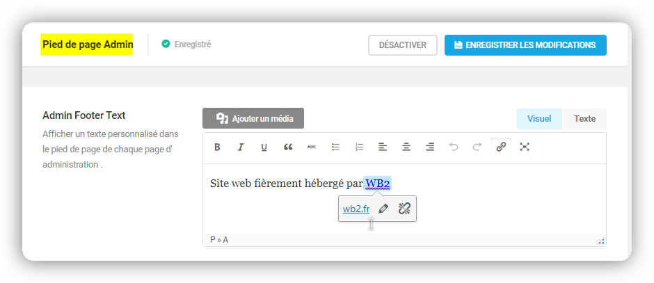Center align the text
Screen dimensions: 654x283
coord(406,147)
